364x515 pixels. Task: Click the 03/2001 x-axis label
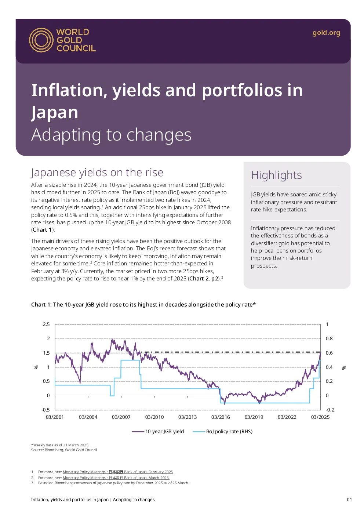(x=55, y=417)
